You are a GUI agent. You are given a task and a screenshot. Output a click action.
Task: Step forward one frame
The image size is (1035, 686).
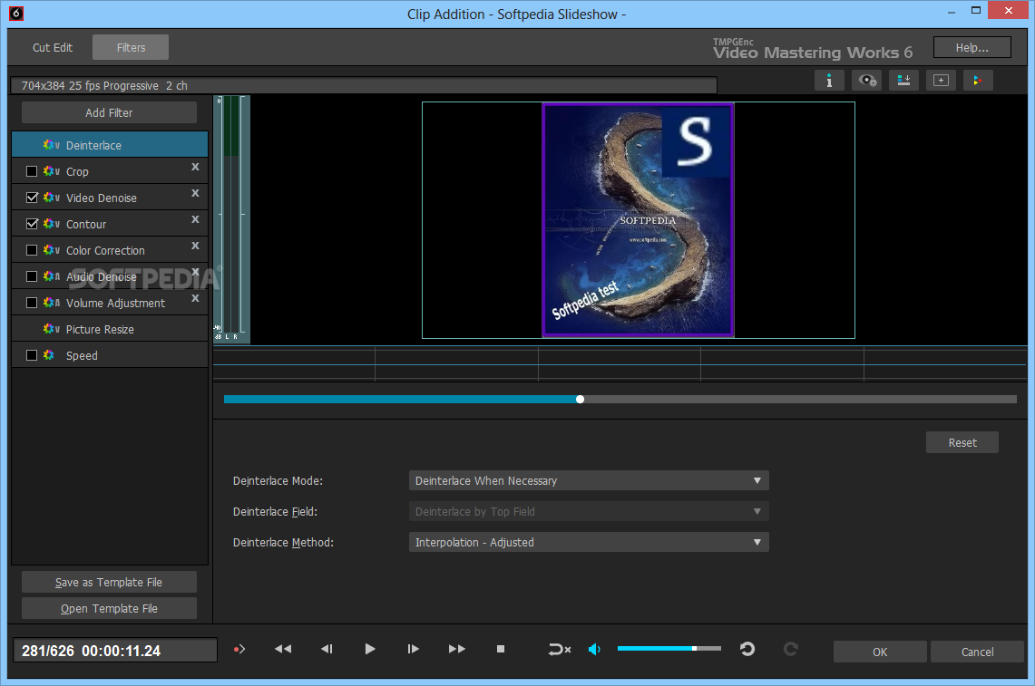coord(414,650)
